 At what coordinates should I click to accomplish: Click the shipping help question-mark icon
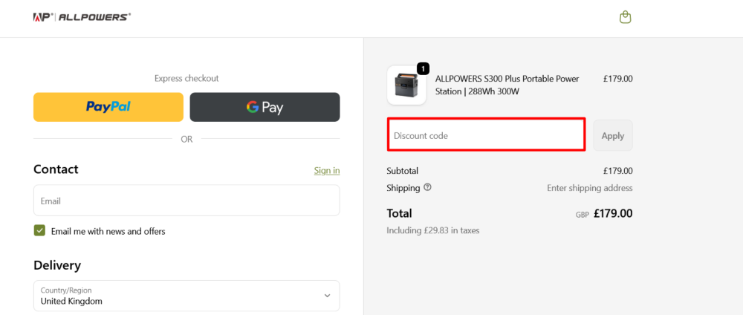427,187
